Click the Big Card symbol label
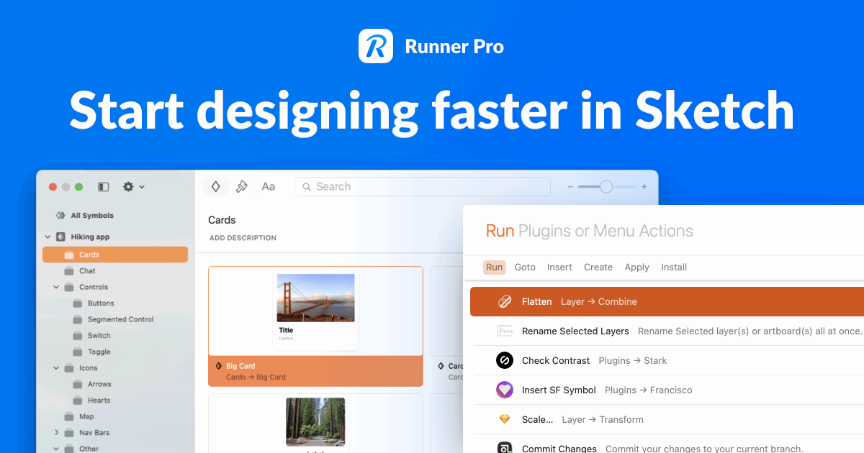Screen dimensions: 864x453 pyautogui.click(x=240, y=366)
